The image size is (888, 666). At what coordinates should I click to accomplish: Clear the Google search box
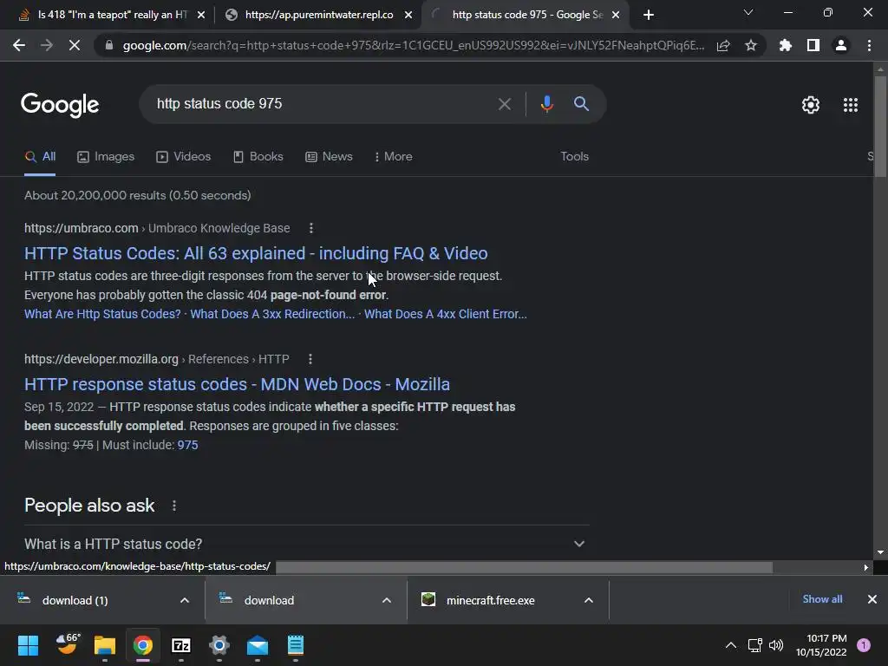504,104
